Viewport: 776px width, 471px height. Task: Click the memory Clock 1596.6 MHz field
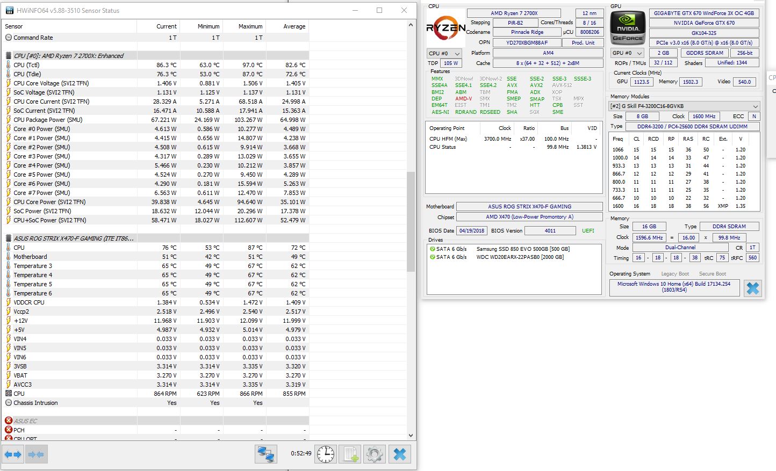click(649, 238)
